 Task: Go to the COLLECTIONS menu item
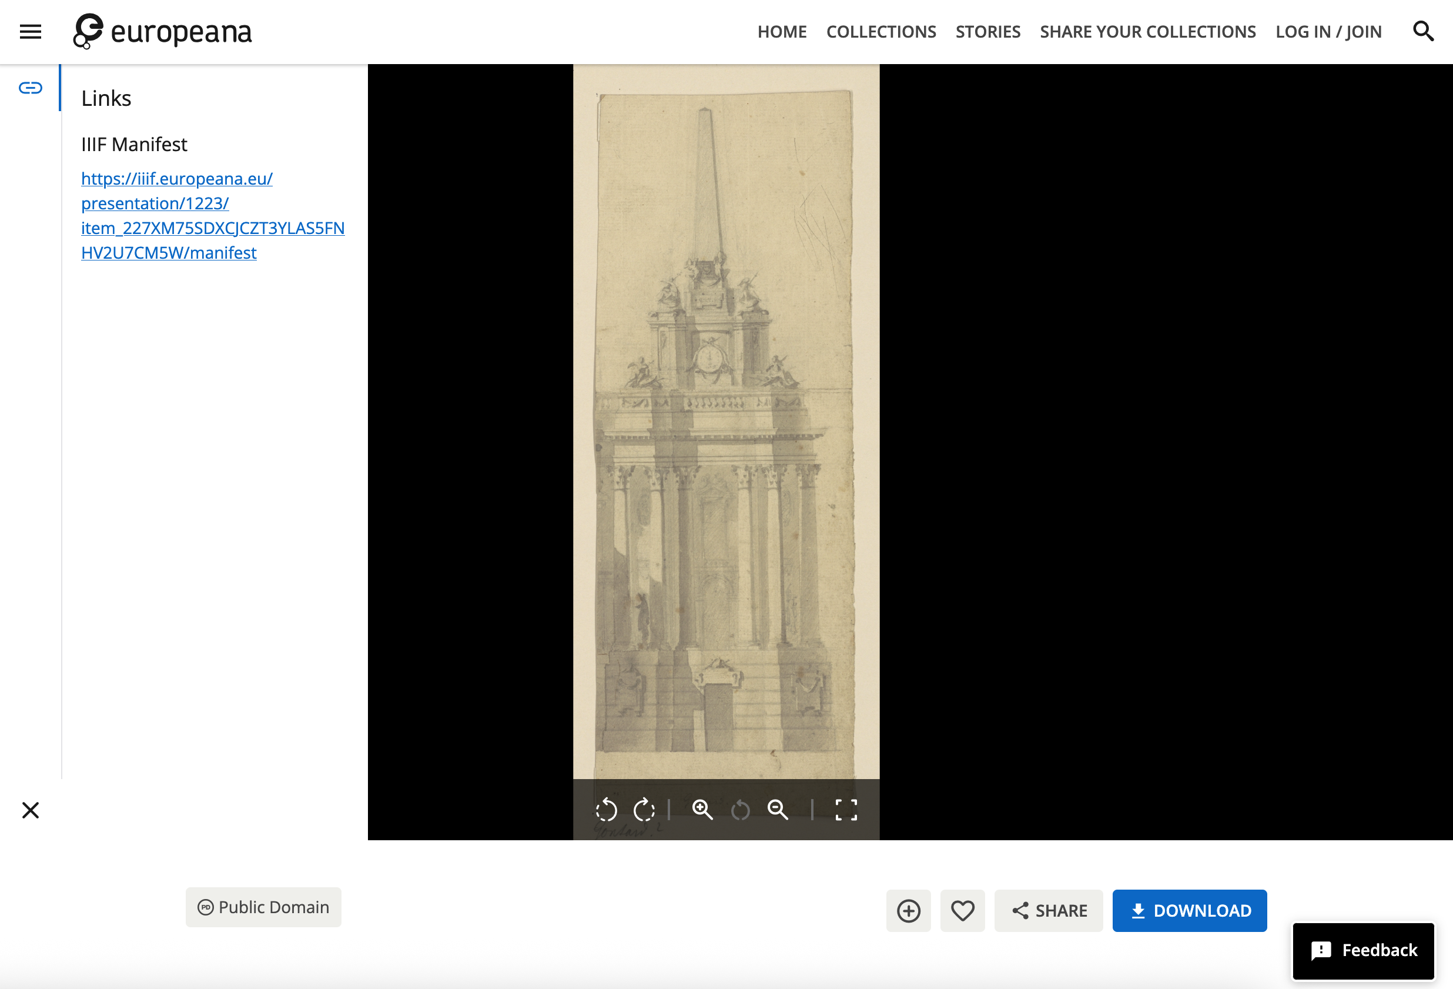[881, 31]
